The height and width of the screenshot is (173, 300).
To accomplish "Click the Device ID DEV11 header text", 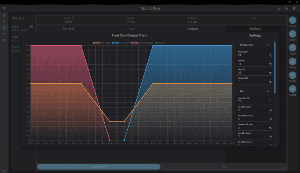I will click(x=68, y=22).
